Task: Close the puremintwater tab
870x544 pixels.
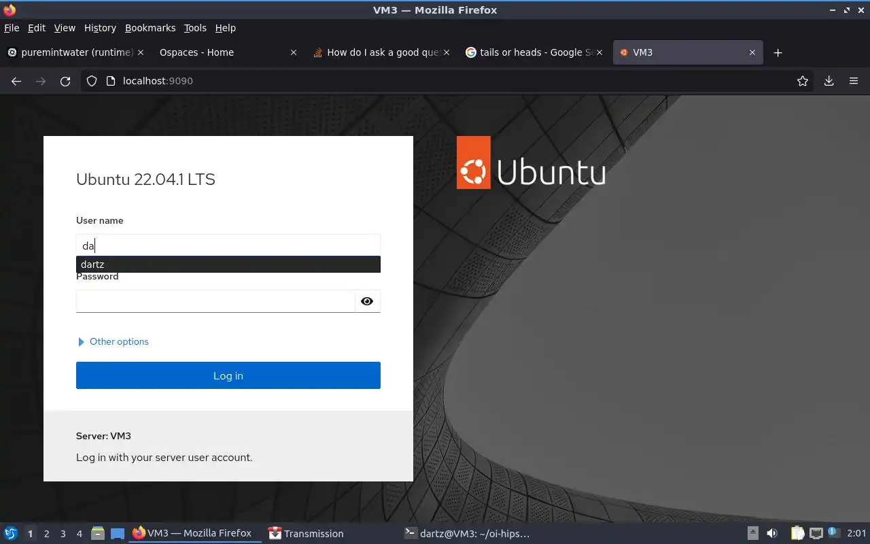Action: (x=141, y=52)
